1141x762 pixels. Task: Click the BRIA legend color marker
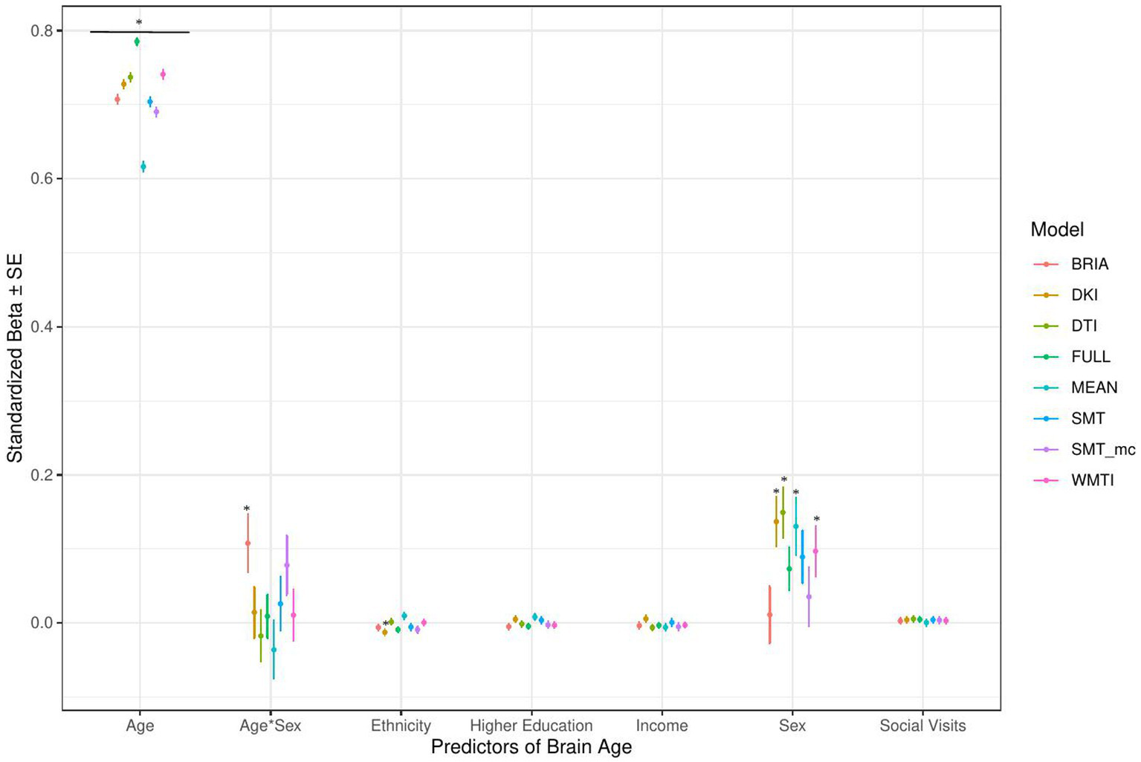1046,264
